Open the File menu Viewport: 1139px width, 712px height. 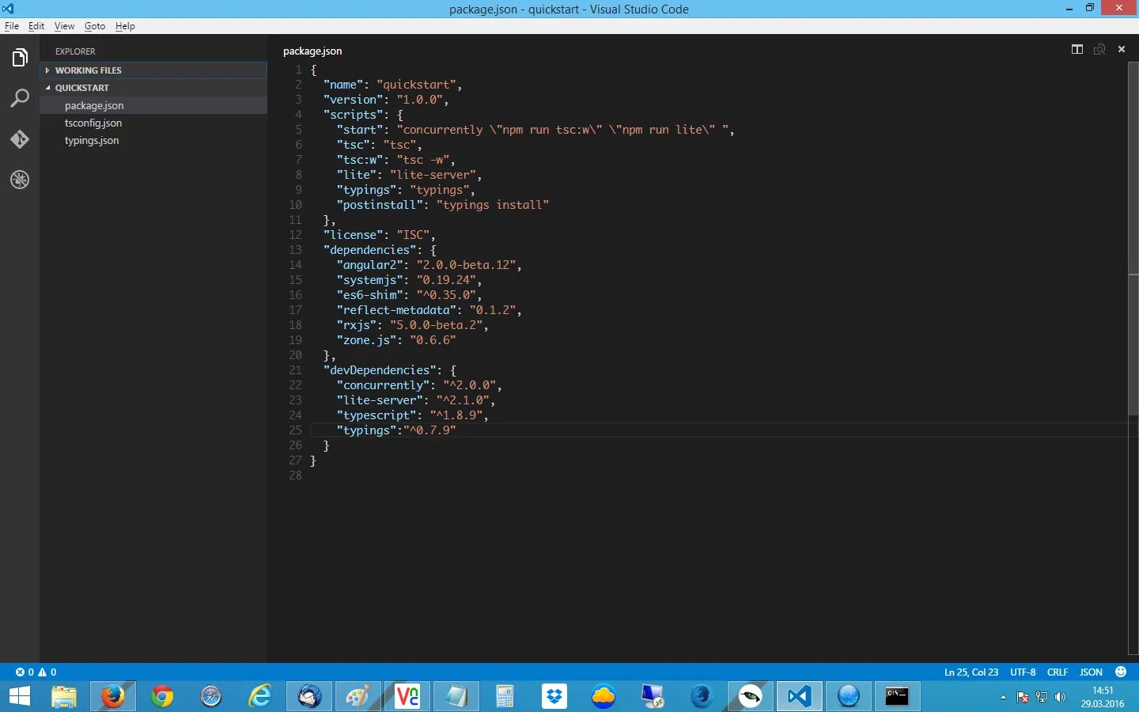click(12, 26)
